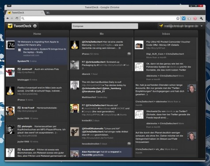Click the retweet icon beside ErnieTroelf
Screen dimensions: 210x166
[x=19, y=108]
